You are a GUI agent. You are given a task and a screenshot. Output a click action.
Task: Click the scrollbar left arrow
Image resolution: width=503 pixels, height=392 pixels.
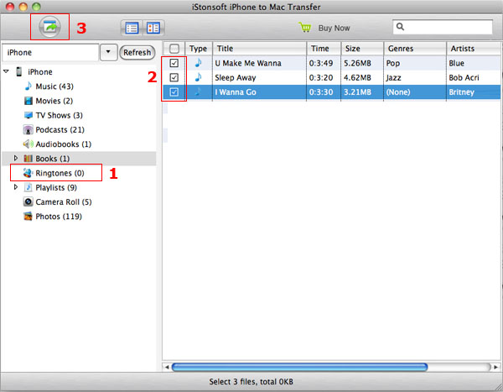tap(167, 367)
